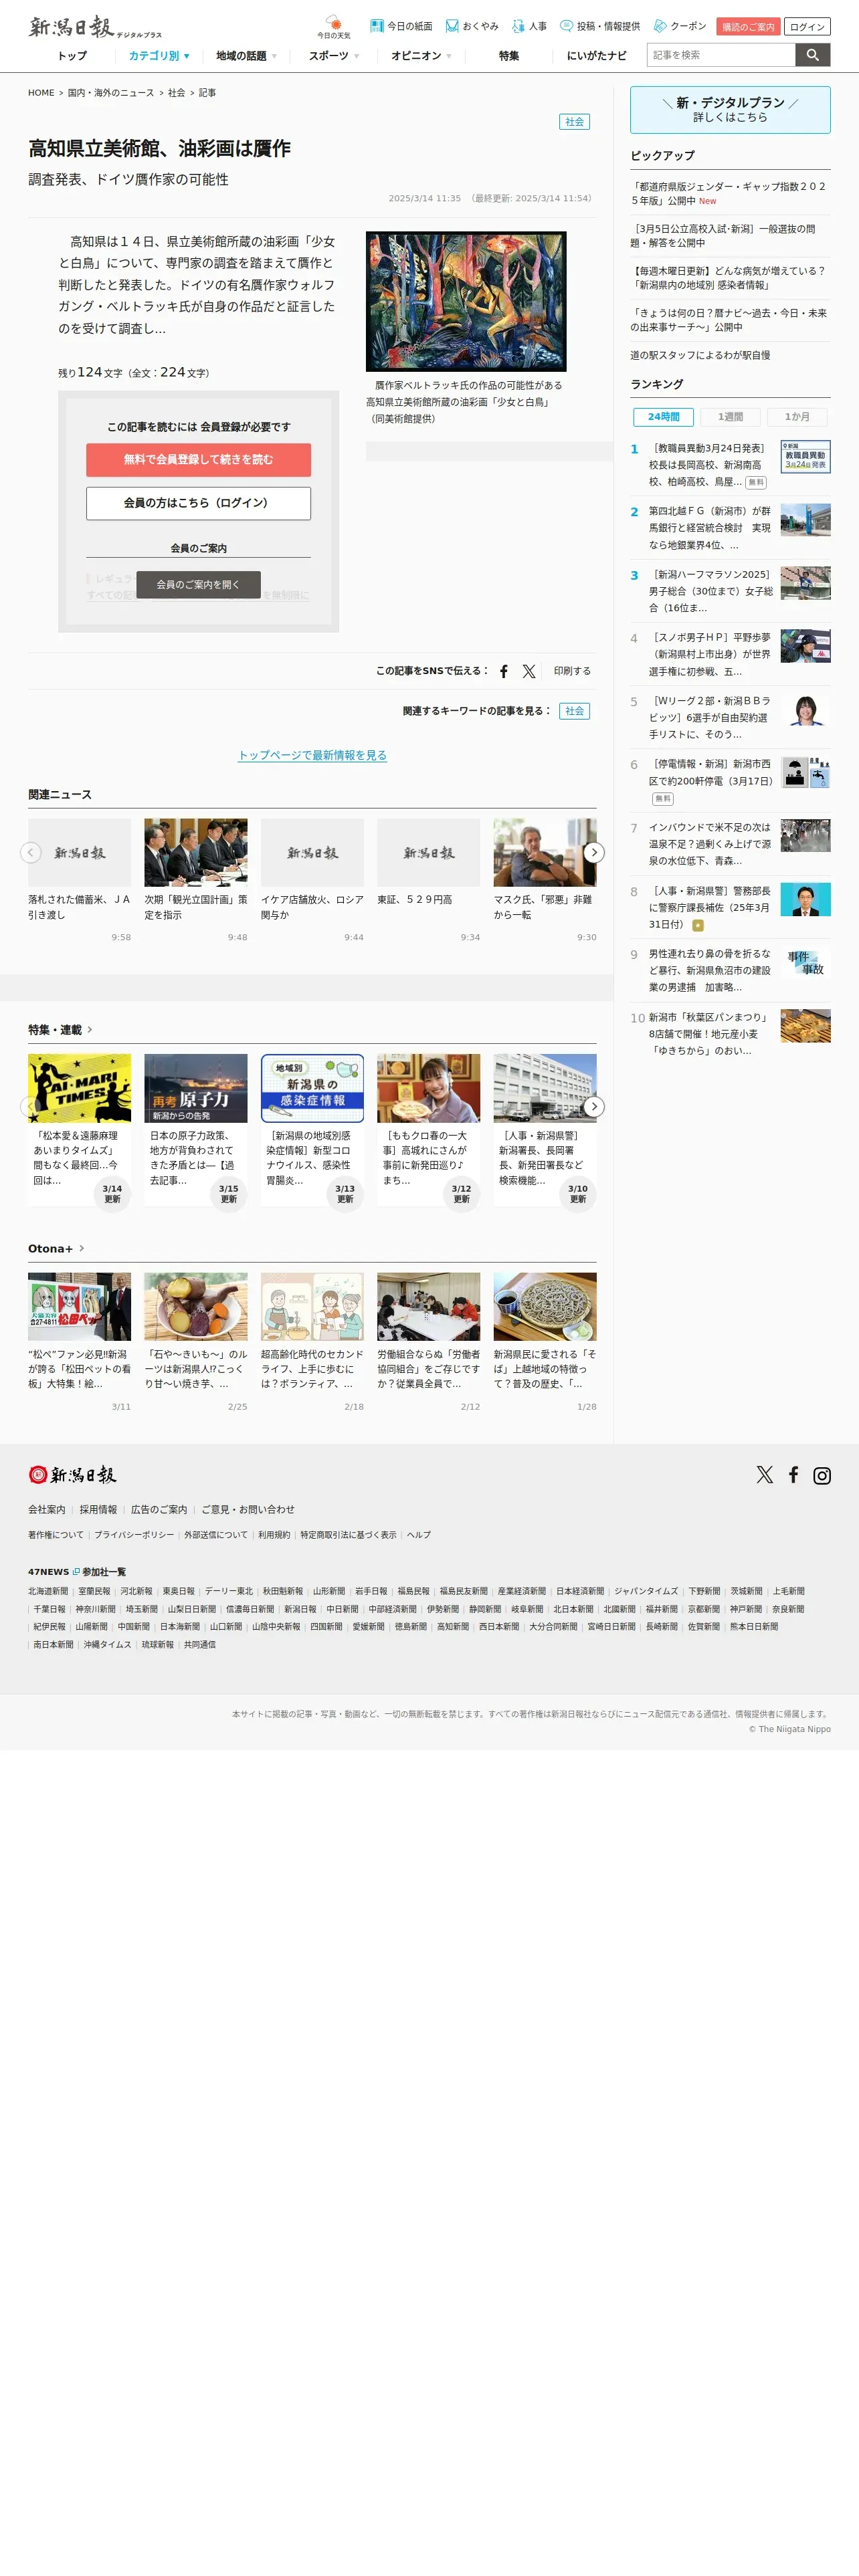This screenshot has width=859, height=2576.
Task: Open soba noodles Otona+ thumbnail
Action: point(545,1306)
